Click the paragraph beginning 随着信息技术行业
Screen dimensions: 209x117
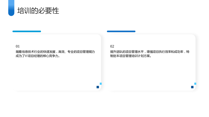tap(55, 54)
